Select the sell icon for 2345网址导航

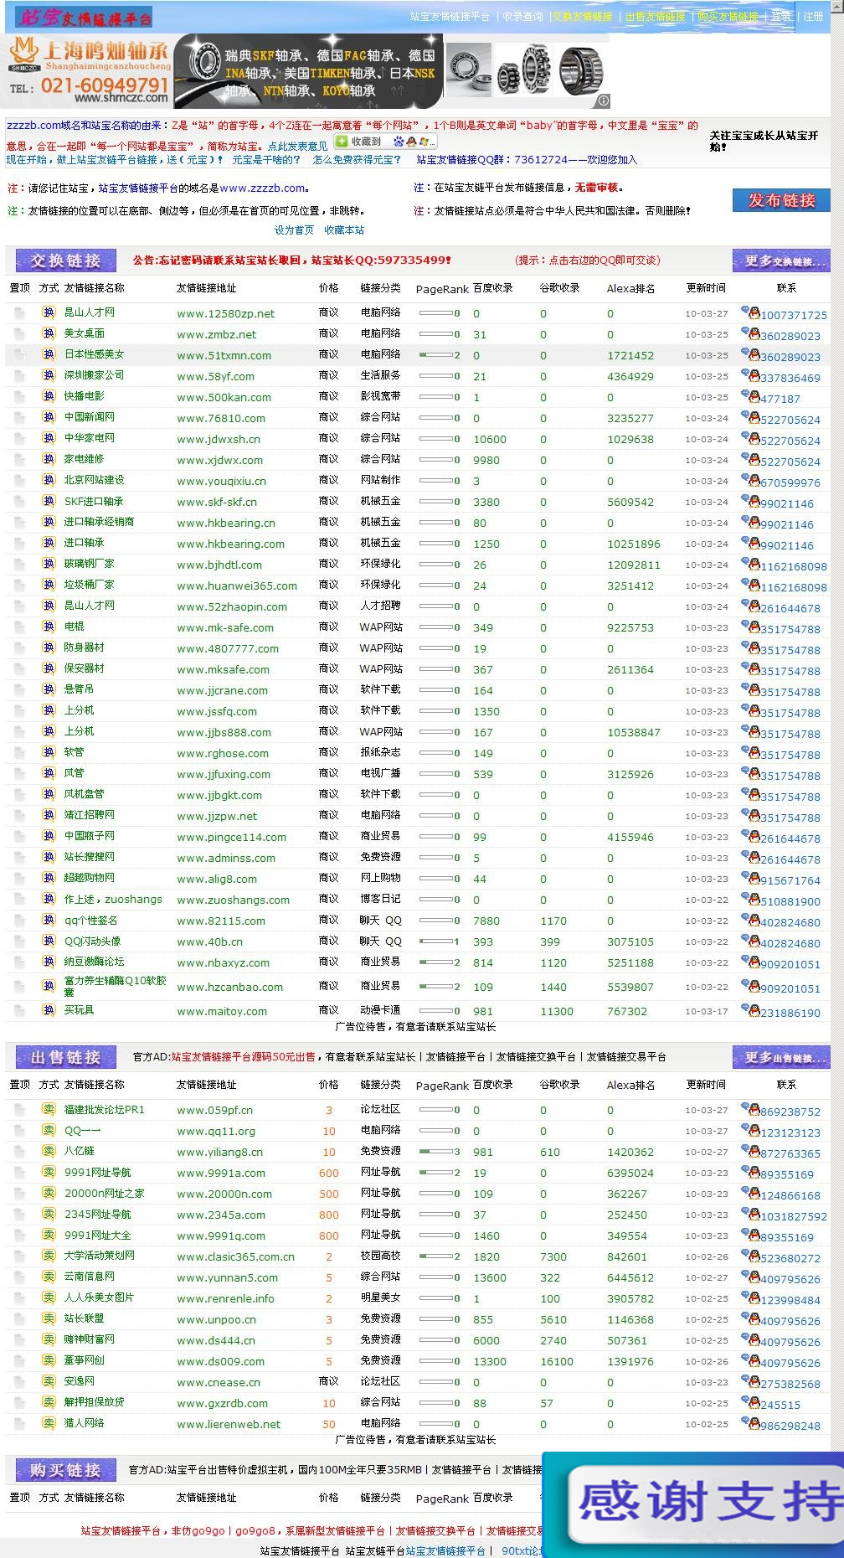[49, 1214]
